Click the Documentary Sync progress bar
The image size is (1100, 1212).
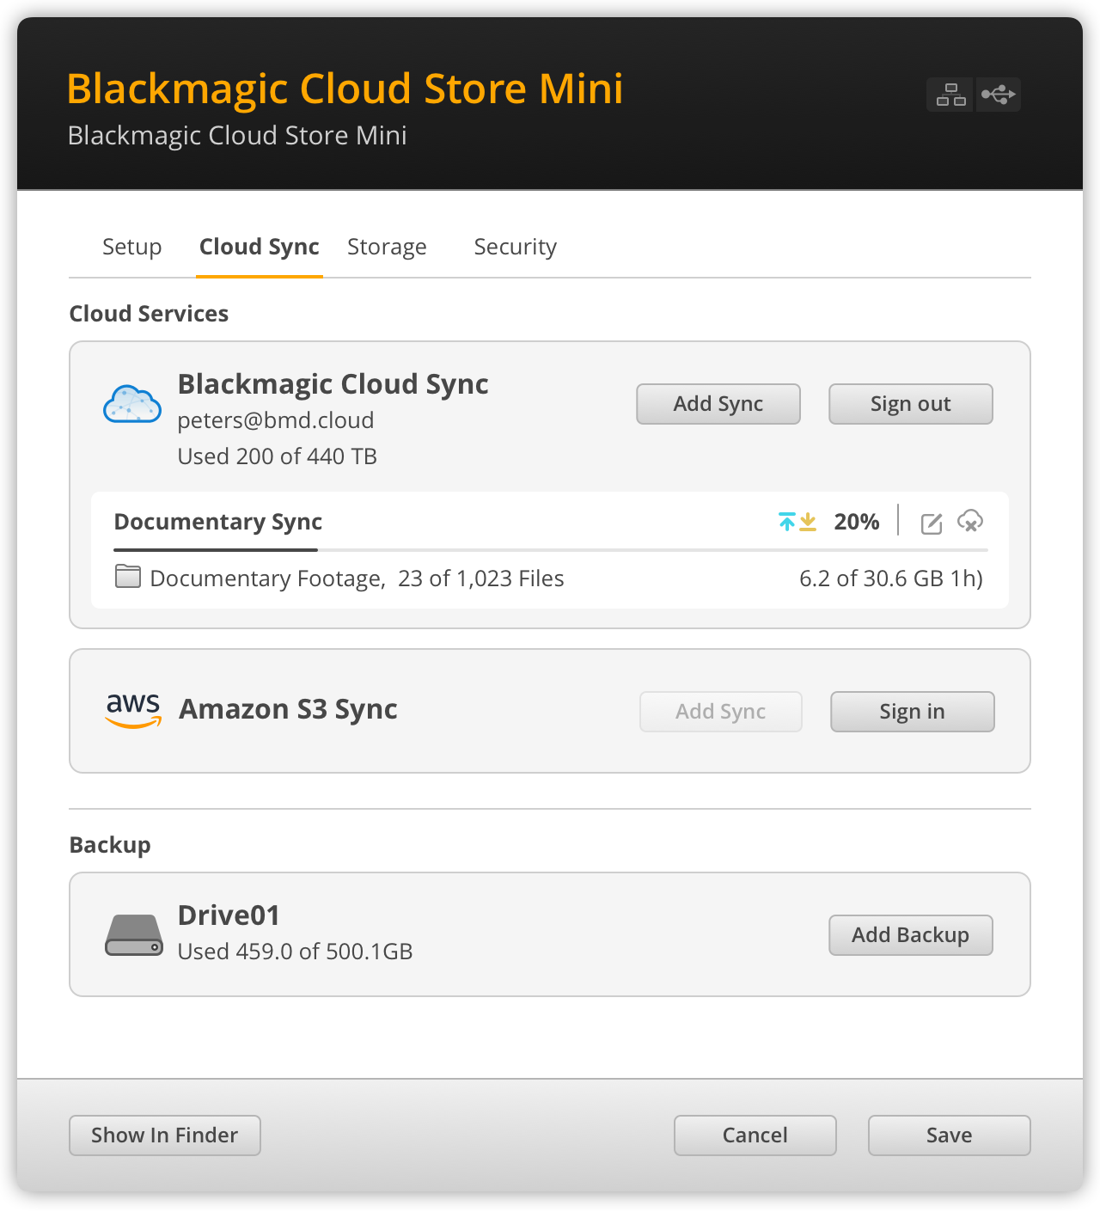(x=215, y=550)
